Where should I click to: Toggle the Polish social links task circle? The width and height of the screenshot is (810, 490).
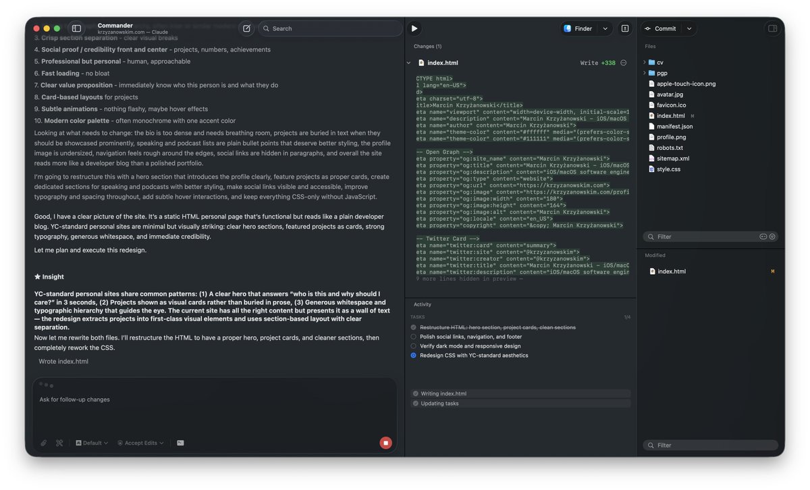(414, 337)
